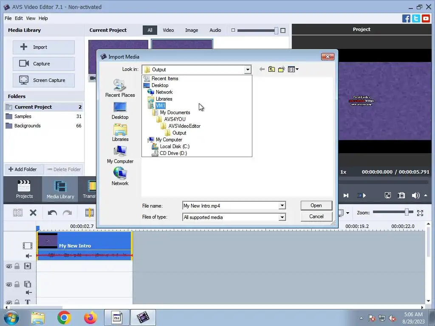Open the File menu
Screen dimensions: 435x326
(8, 18)
